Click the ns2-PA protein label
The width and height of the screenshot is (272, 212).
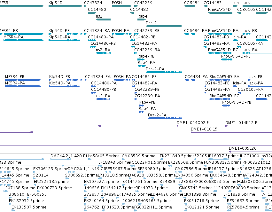point(103,96)
